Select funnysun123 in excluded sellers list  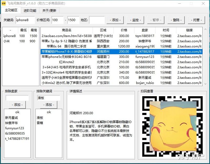pyautogui.click(x=14, y=128)
